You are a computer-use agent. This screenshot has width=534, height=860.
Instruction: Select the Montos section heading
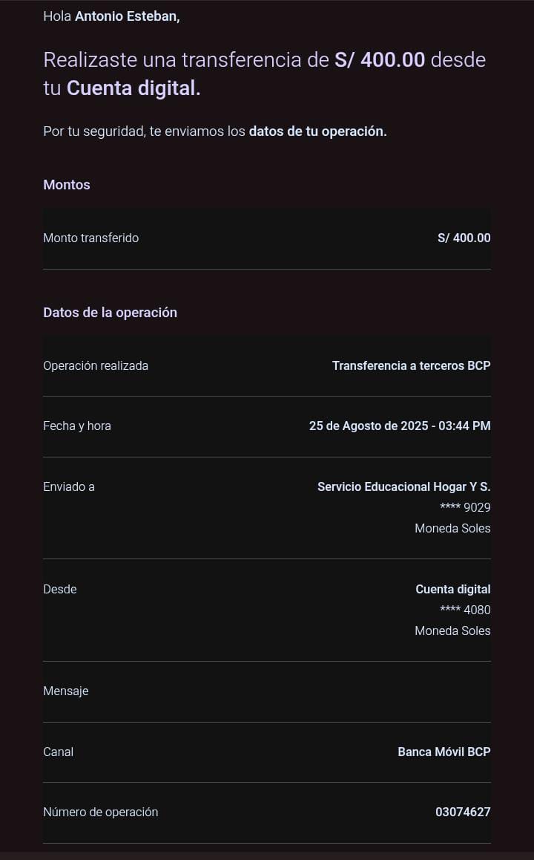(x=67, y=185)
